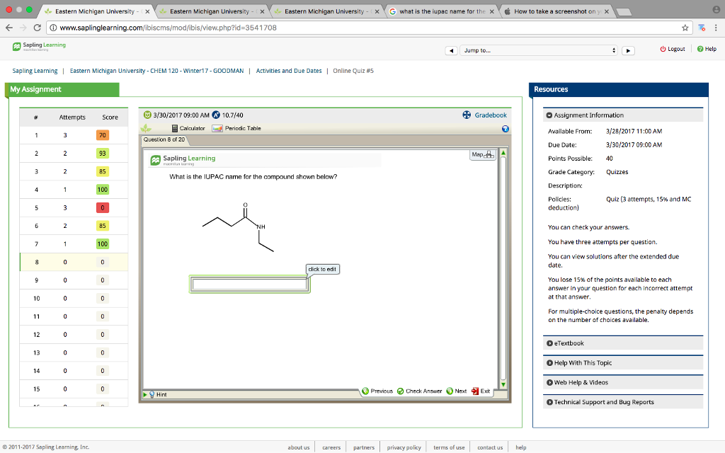Viewport: 725px width, 453px height.
Task: Click the Attempts column header
Action: (72, 117)
